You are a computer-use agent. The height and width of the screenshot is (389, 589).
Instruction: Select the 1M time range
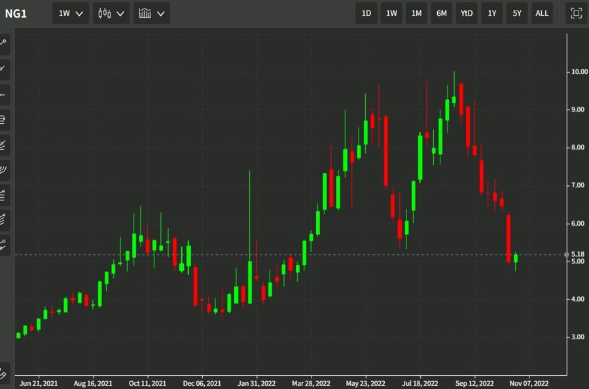pos(416,14)
